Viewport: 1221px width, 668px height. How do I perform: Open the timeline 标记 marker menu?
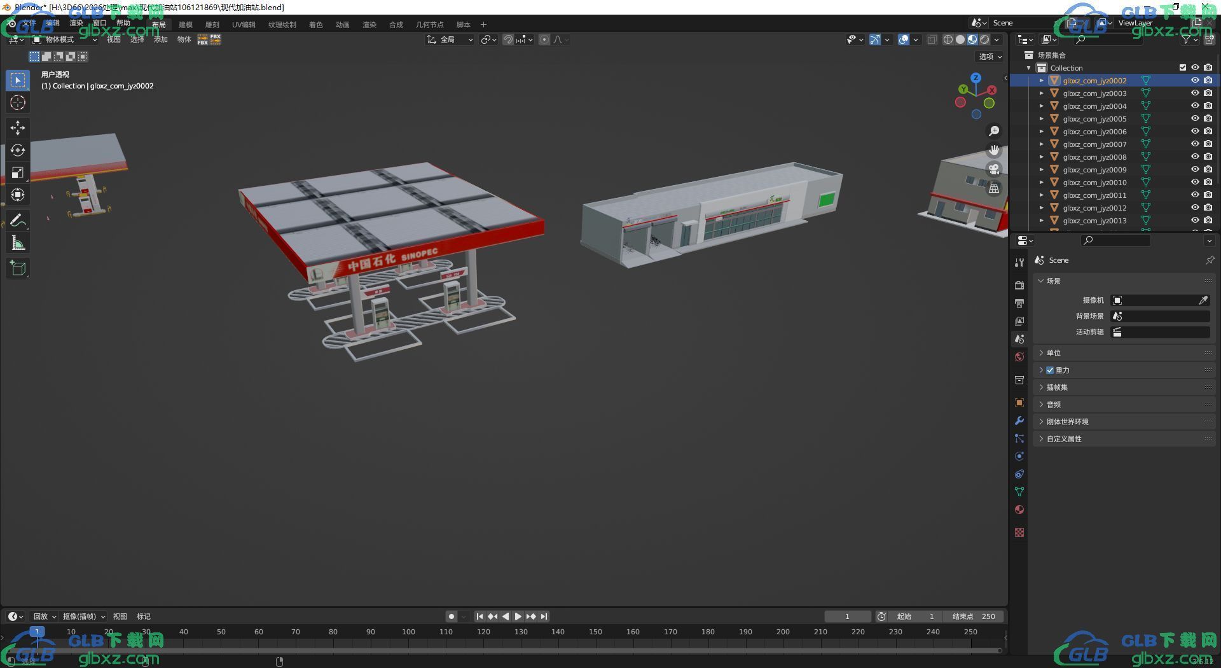[x=144, y=616]
